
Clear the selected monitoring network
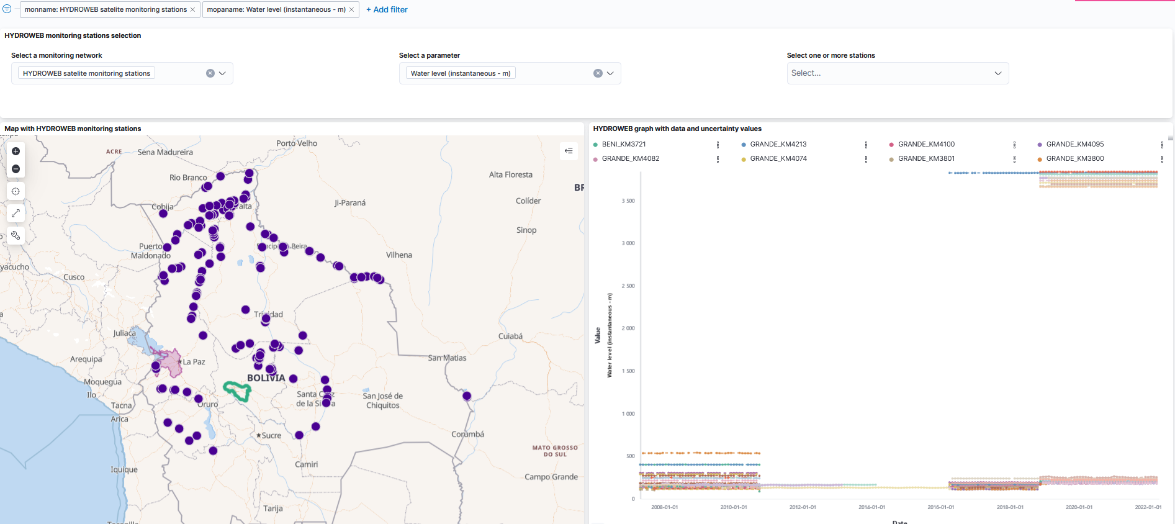210,73
